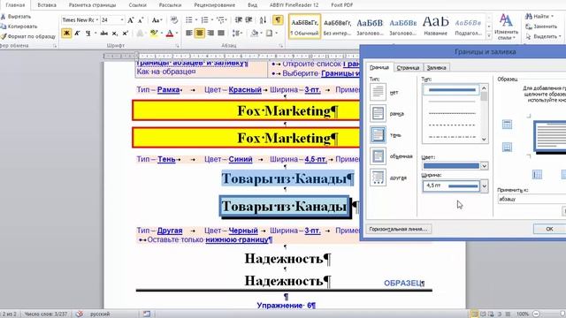Toggle bottom border in preview

click(x=507, y=148)
